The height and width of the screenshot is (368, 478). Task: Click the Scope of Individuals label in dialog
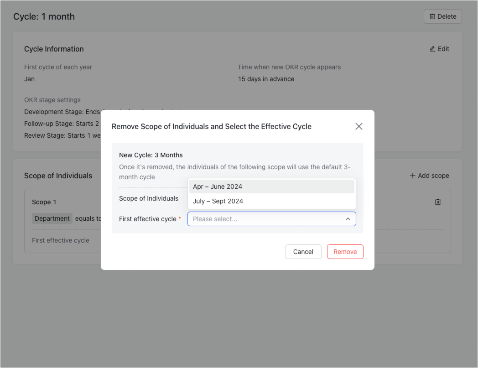[x=149, y=198]
